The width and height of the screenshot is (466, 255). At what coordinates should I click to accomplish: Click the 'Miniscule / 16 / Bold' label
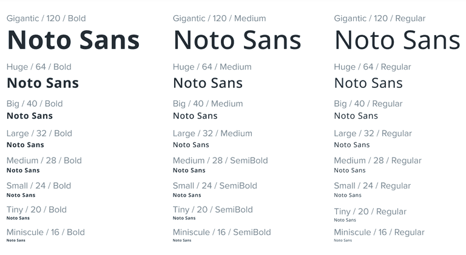coord(46,232)
